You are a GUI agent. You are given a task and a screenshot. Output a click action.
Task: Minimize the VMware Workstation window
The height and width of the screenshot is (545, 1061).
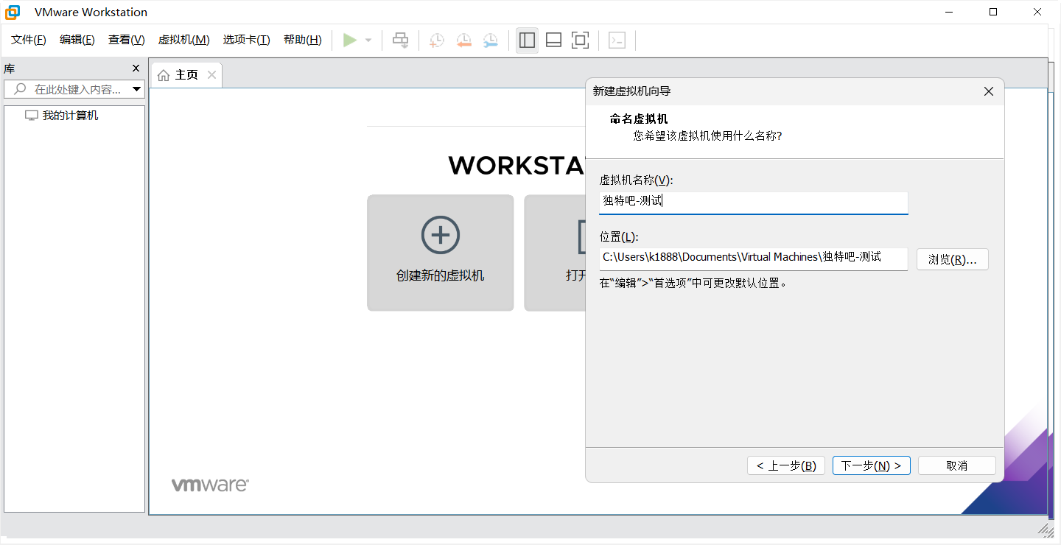pos(949,12)
